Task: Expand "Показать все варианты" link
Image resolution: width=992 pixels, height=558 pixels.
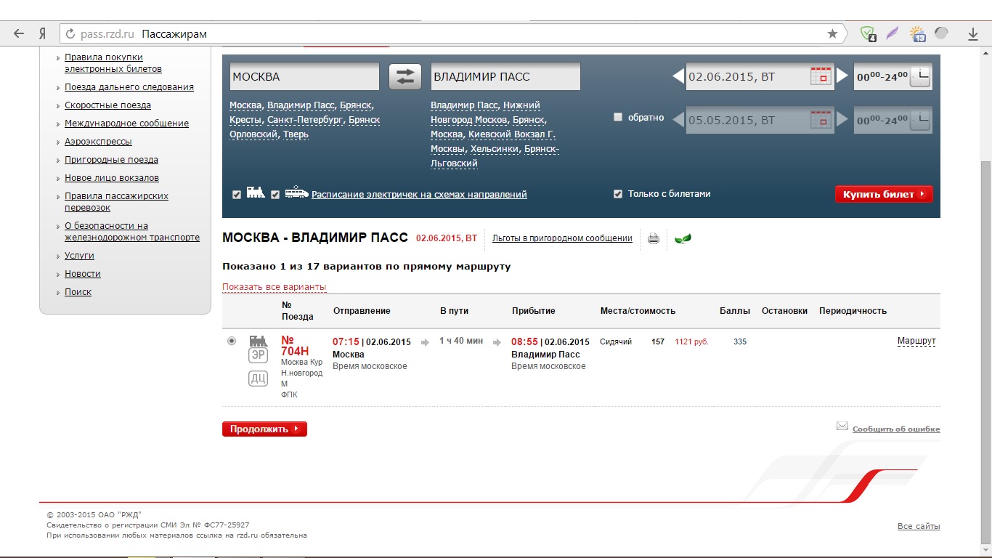Action: pyautogui.click(x=274, y=287)
